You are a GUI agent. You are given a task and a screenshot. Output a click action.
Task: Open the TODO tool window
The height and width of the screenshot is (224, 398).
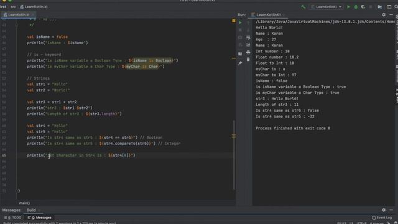coord(13,218)
